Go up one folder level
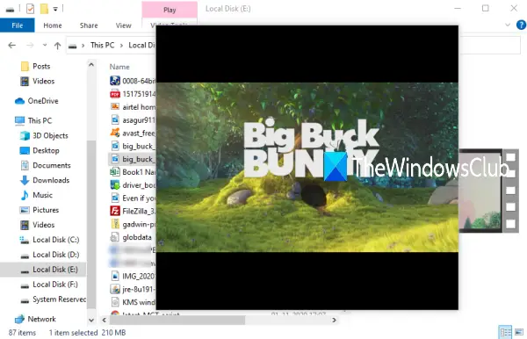 pyautogui.click(x=57, y=46)
